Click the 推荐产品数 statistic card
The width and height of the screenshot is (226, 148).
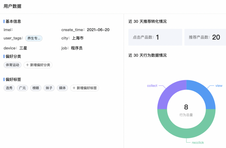pyautogui.click(x=205, y=37)
